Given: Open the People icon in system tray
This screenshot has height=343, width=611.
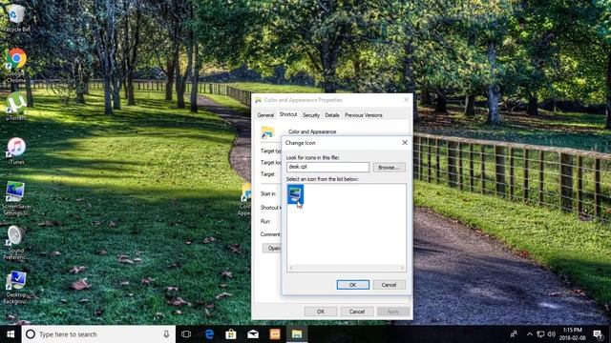Looking at the screenshot, I should coord(514,334).
